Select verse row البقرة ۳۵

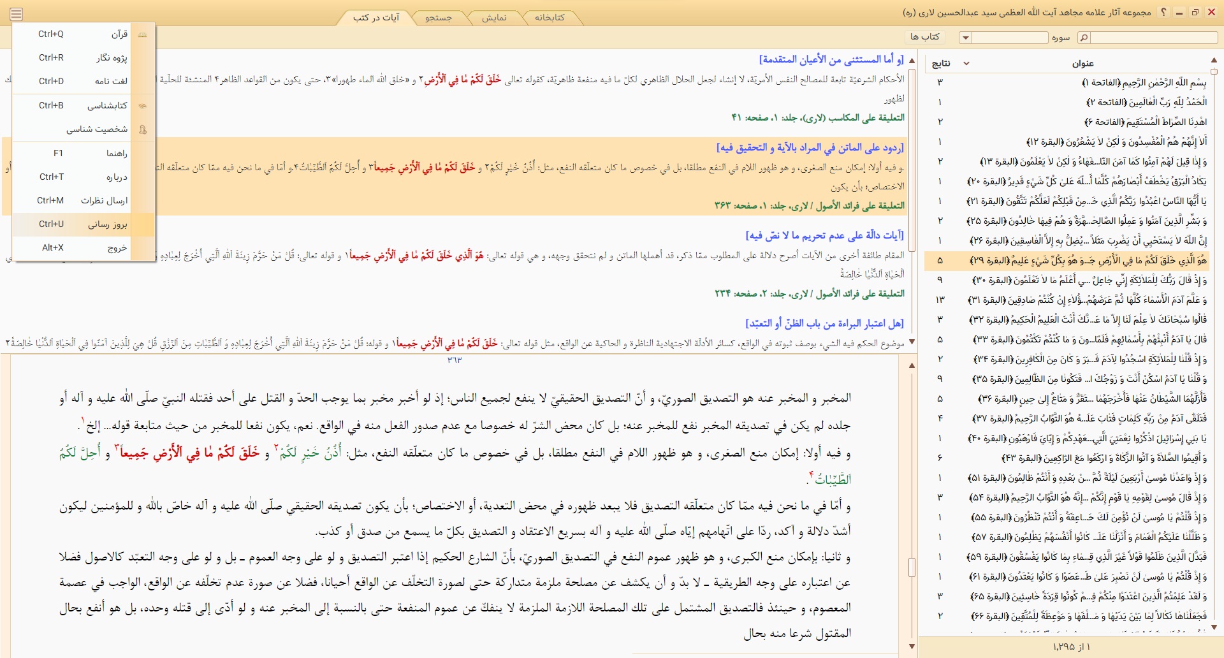point(1066,379)
